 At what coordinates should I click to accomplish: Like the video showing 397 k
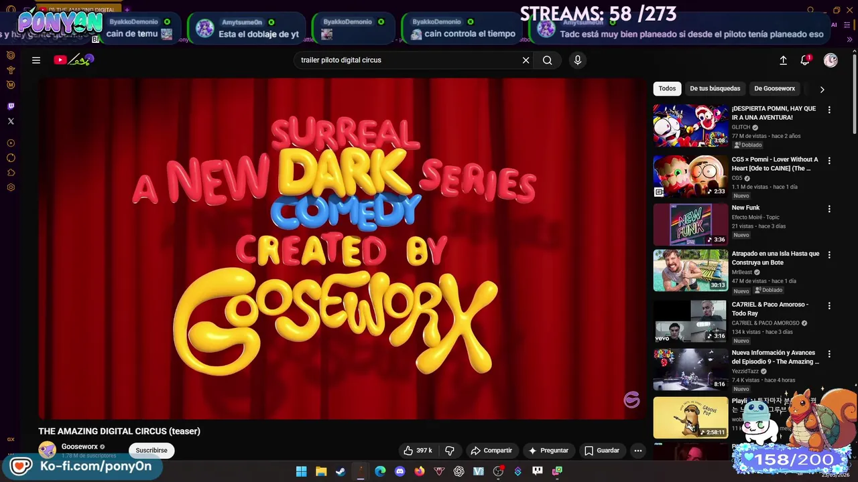coord(417,451)
